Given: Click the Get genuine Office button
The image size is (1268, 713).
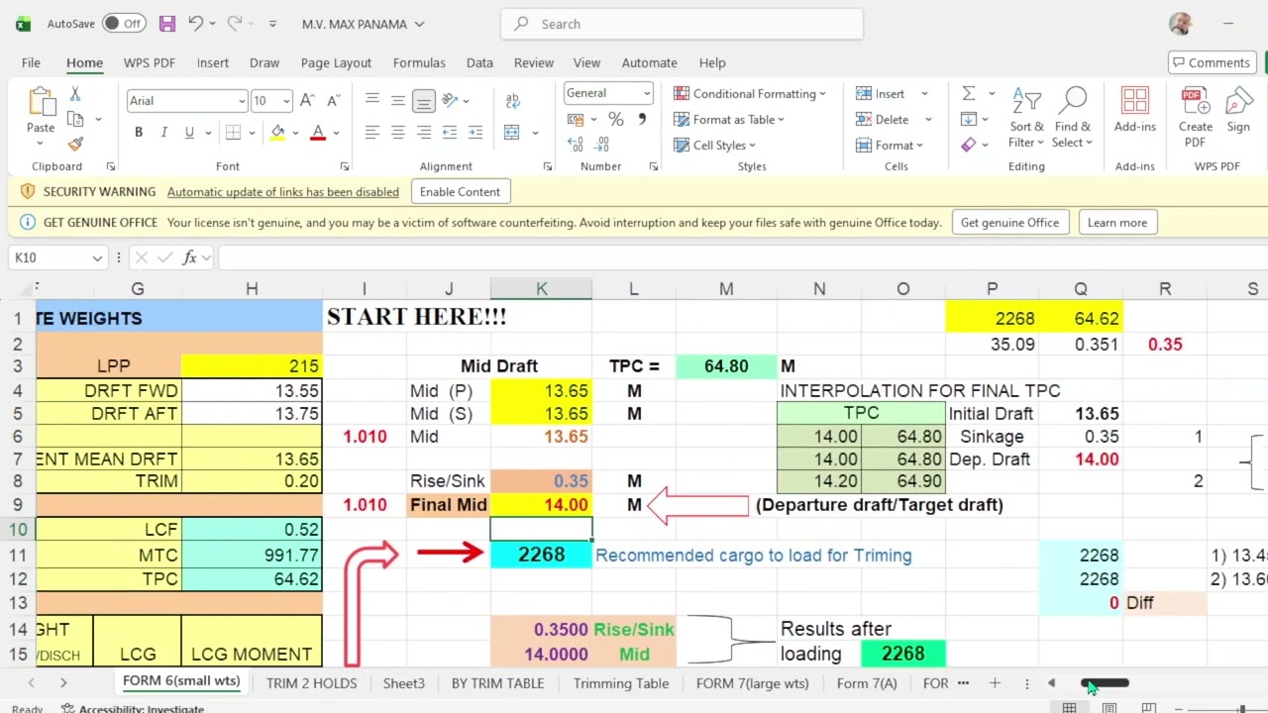Looking at the screenshot, I should [x=1009, y=223].
